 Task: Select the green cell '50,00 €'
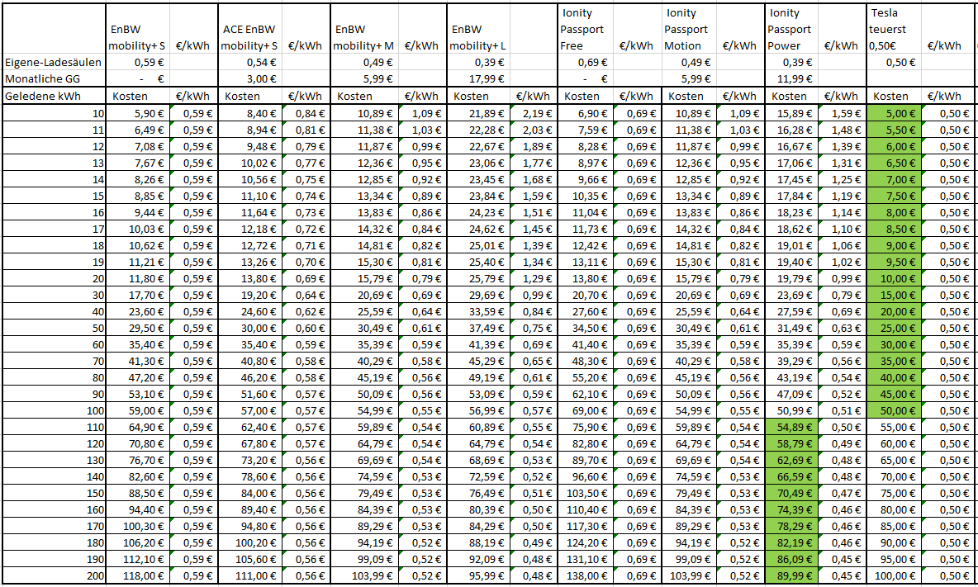[x=894, y=410]
